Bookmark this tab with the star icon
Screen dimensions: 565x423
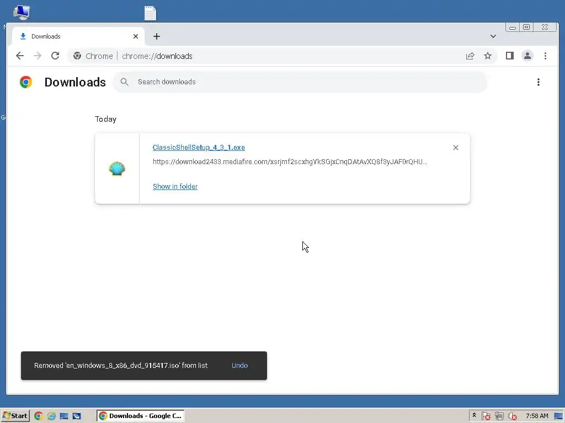(x=488, y=56)
